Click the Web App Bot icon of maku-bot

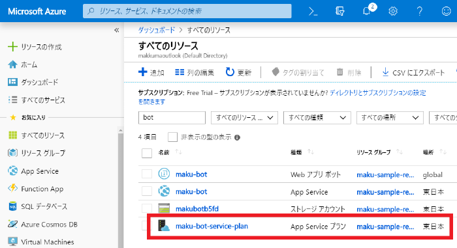point(164,174)
